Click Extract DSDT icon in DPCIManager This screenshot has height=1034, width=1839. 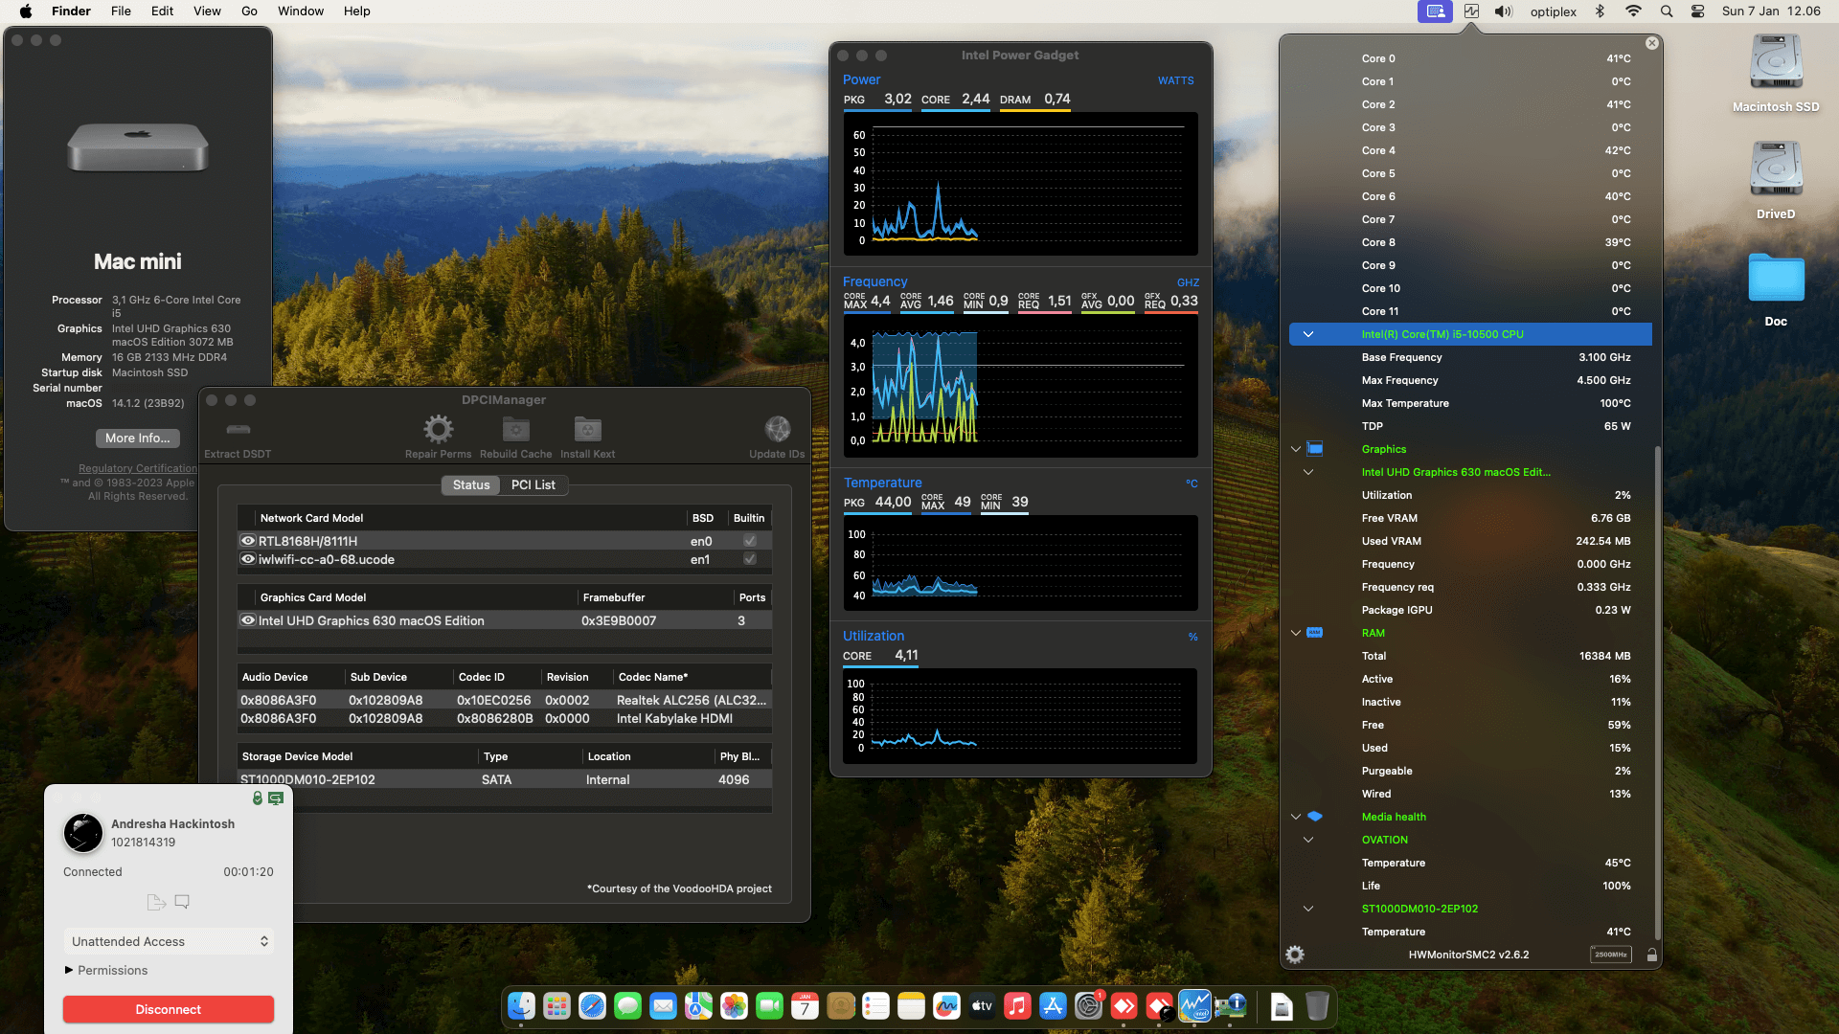pyautogui.click(x=238, y=429)
